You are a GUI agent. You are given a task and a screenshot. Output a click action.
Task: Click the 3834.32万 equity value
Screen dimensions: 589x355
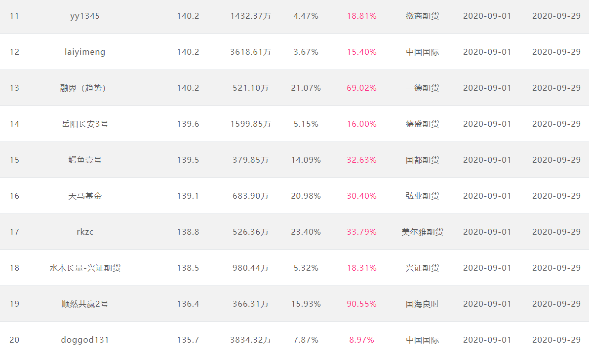click(250, 340)
